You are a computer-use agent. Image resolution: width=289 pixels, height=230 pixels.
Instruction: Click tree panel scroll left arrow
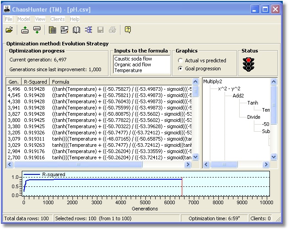coord(206,164)
